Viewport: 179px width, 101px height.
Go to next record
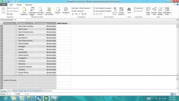tap(25, 94)
